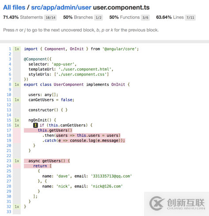Jump to line number 17

9,130
